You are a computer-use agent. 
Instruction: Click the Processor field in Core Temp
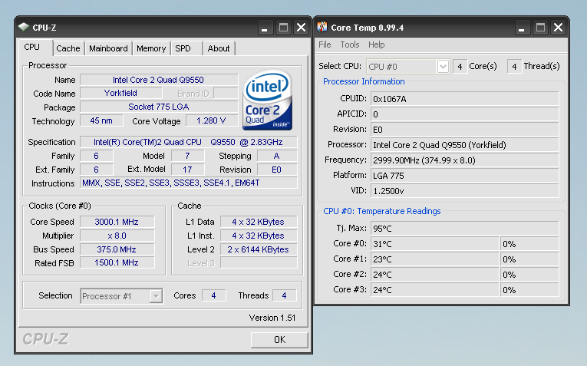click(464, 145)
